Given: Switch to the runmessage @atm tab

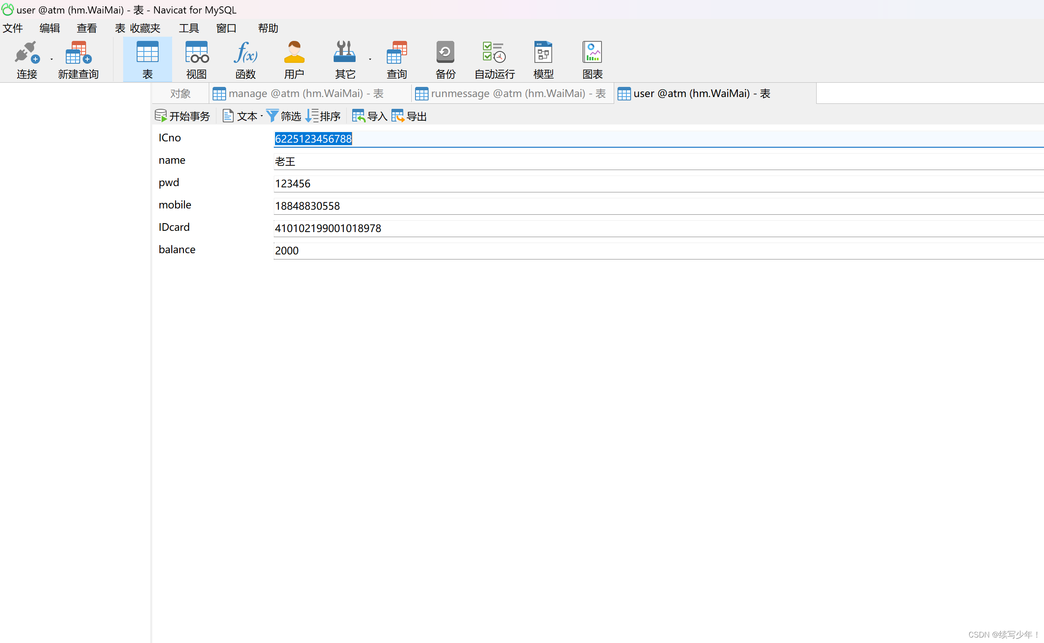Looking at the screenshot, I should pyautogui.click(x=512, y=94).
